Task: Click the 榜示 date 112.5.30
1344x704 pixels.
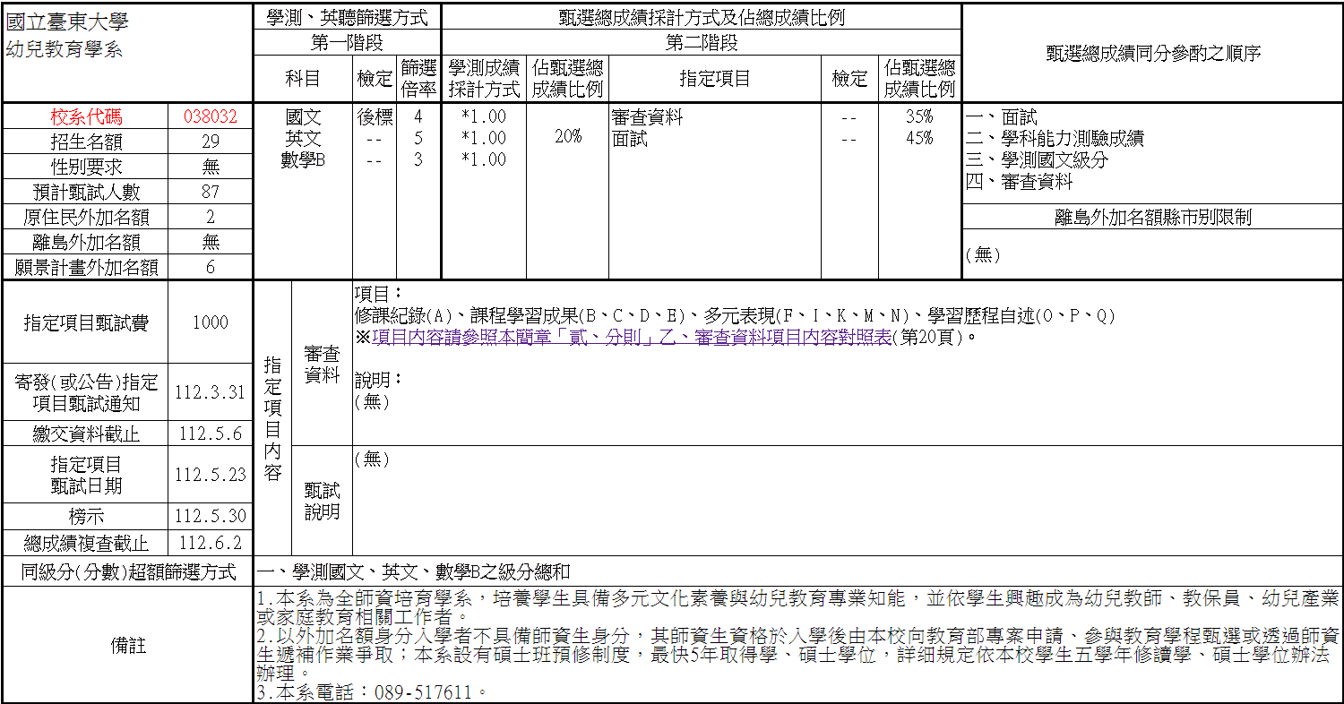Action: pos(211,517)
